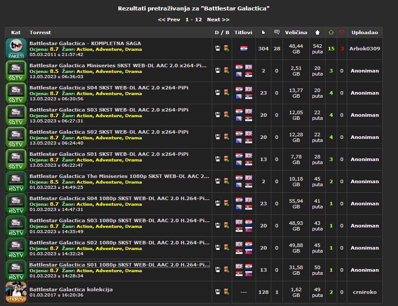Screen dimensions: 398x306
Task: Bookmark the KOMPLETNA SAGA torrent
Action: (x=226, y=48)
